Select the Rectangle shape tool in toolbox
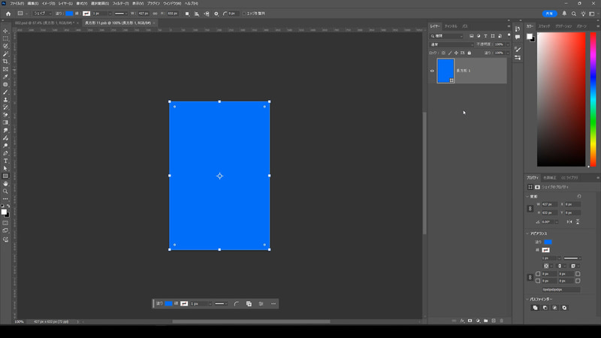Image resolution: width=601 pixels, height=338 pixels. pyautogui.click(x=5, y=177)
